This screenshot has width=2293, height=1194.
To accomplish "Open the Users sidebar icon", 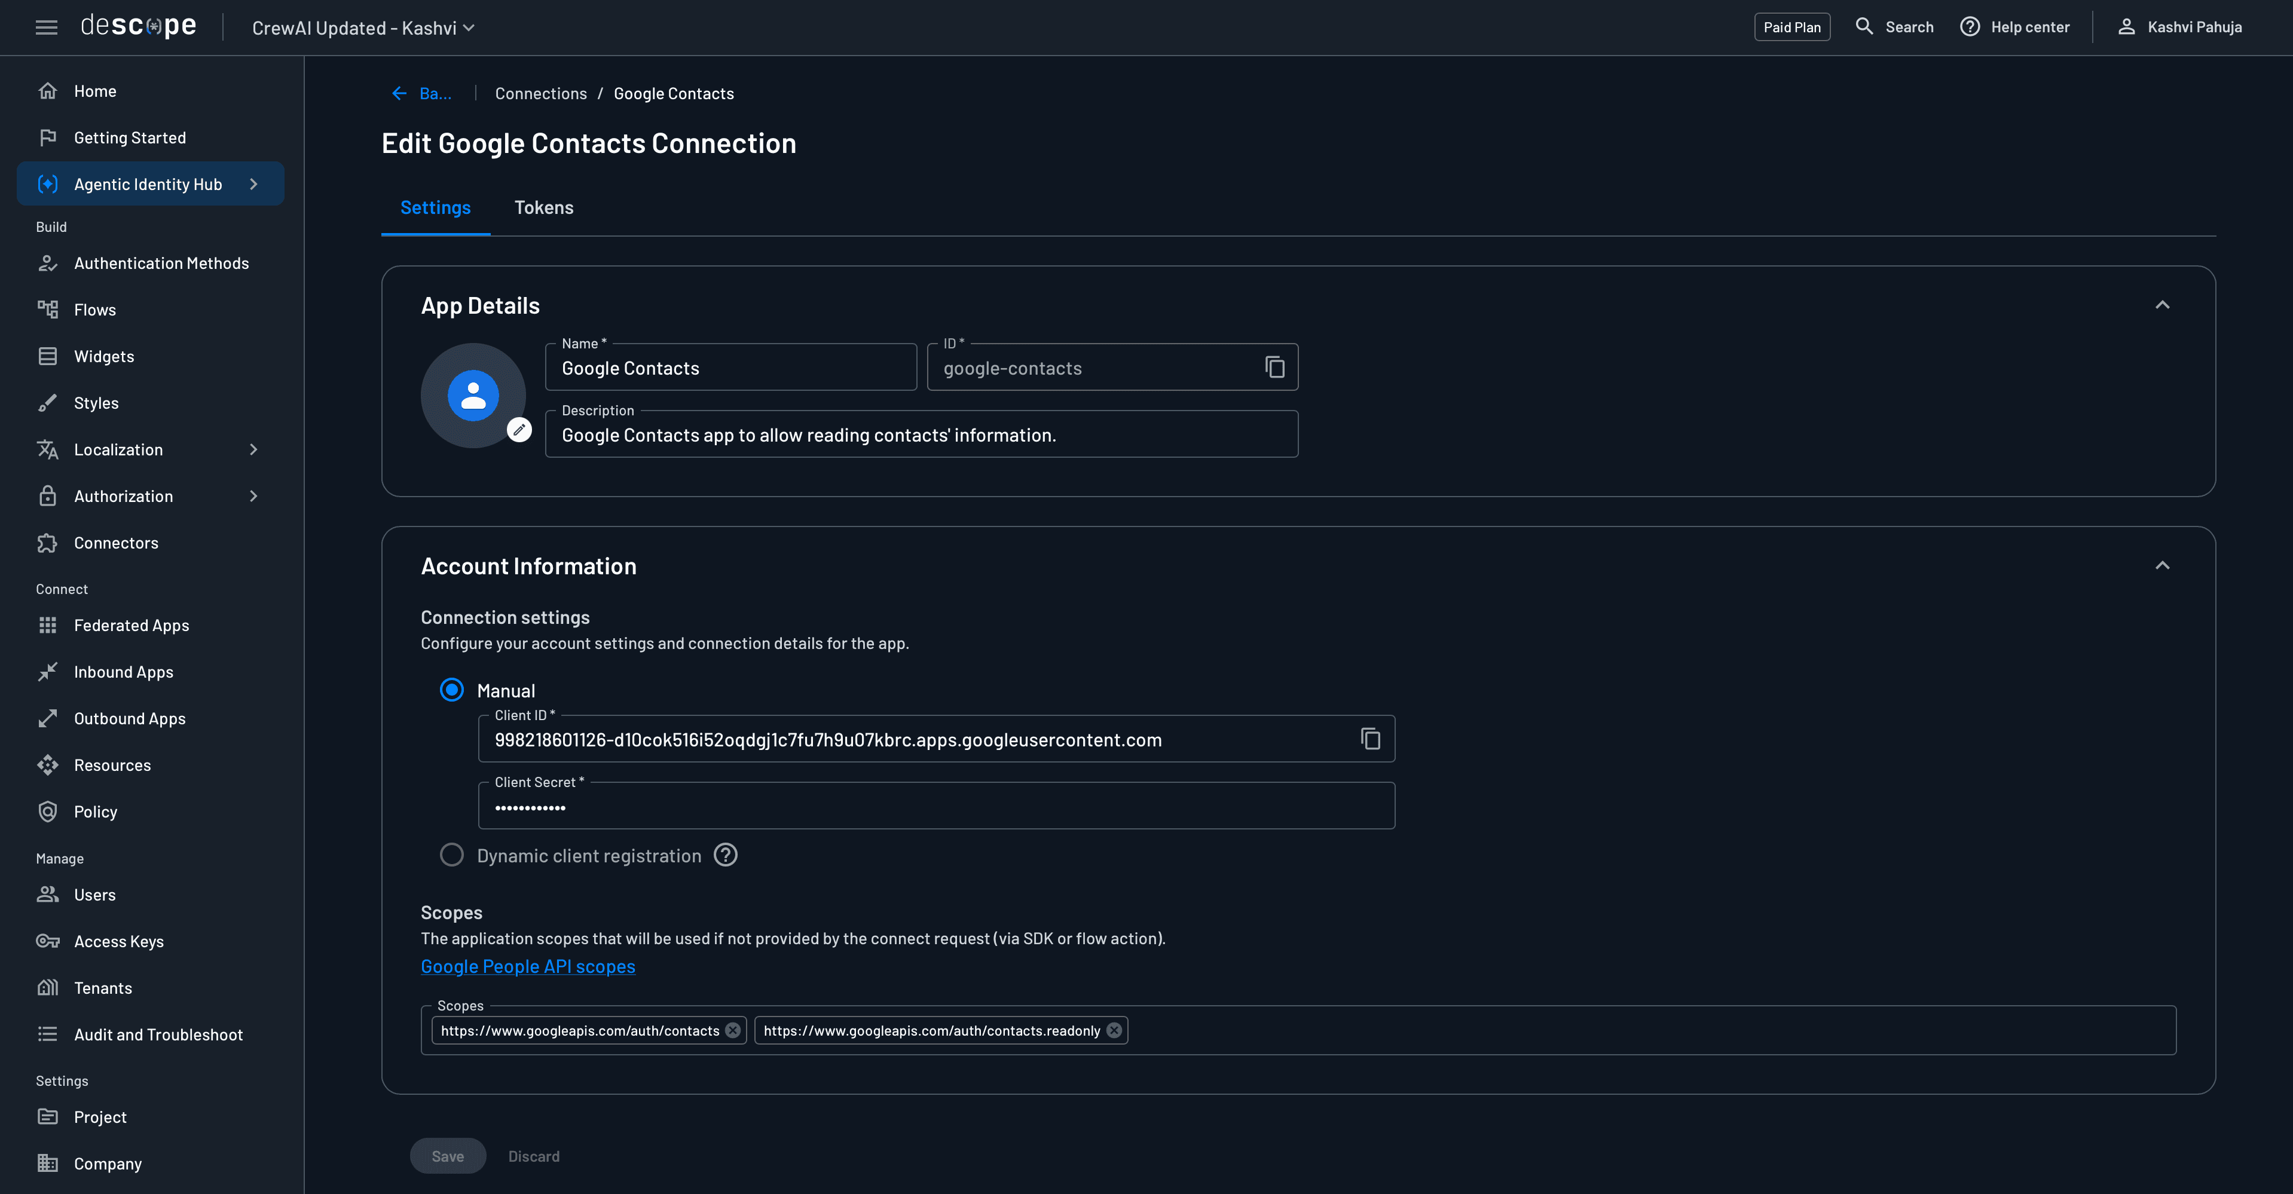I will (x=48, y=894).
